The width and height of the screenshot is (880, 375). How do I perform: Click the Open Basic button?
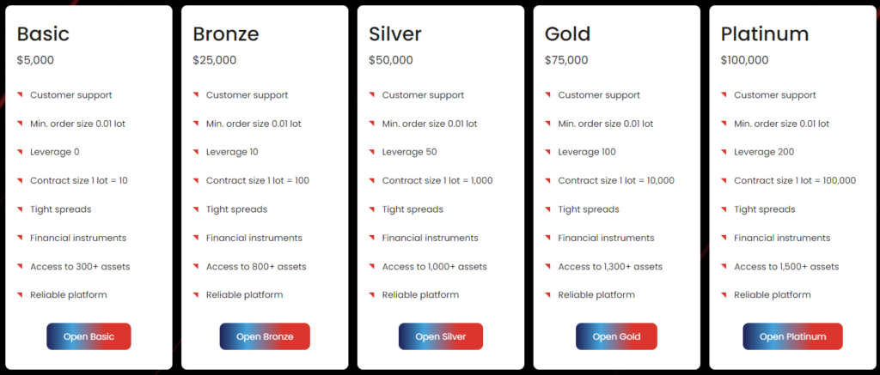pos(89,336)
